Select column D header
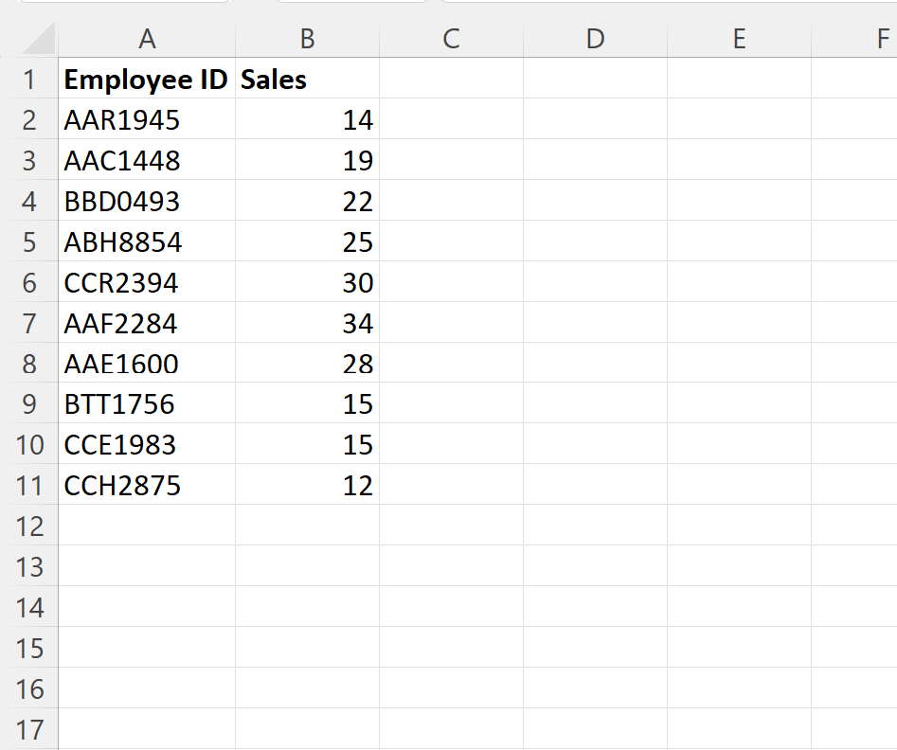 (595, 39)
